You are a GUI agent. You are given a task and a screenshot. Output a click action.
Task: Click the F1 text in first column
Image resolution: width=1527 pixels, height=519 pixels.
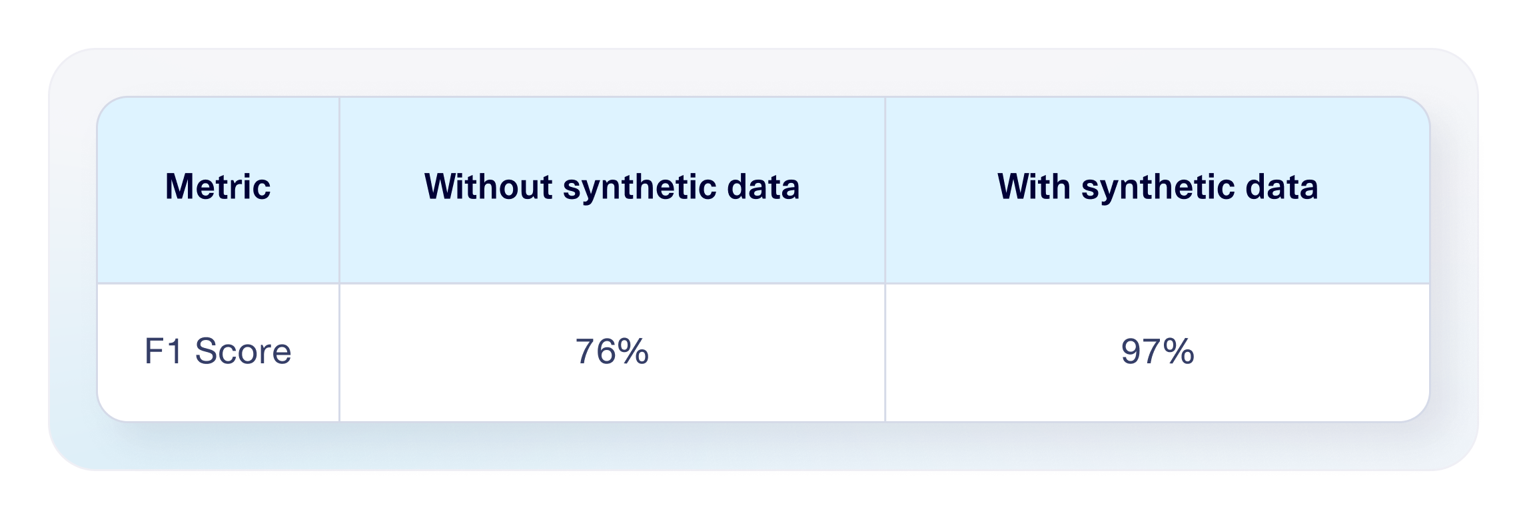tap(163, 351)
